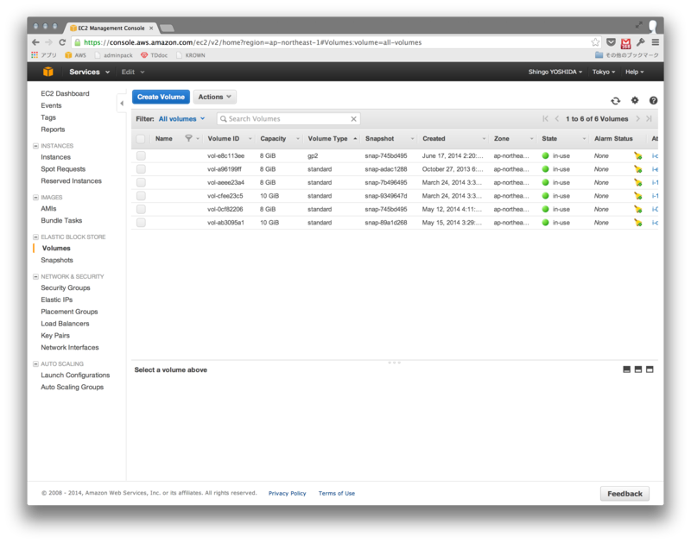Check the box for vol-a96199ff
691x543 pixels.
click(141, 169)
